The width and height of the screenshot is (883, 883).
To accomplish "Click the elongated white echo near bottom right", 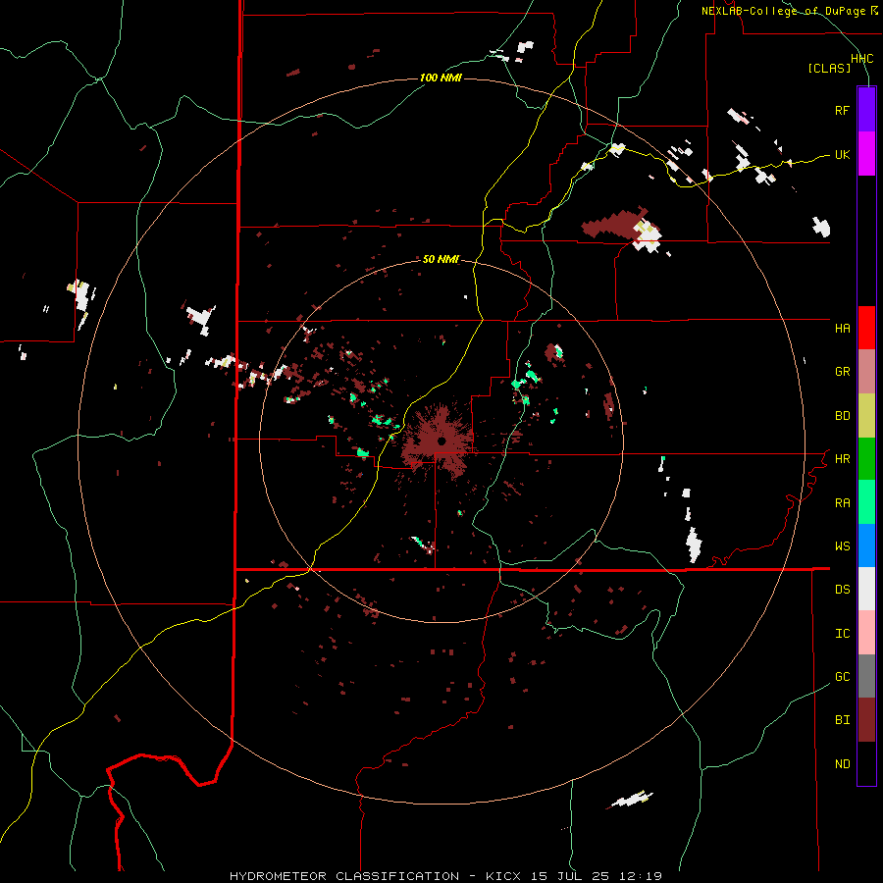I will click(632, 799).
